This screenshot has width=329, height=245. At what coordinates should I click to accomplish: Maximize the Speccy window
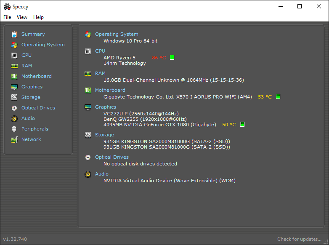(x=300, y=6)
